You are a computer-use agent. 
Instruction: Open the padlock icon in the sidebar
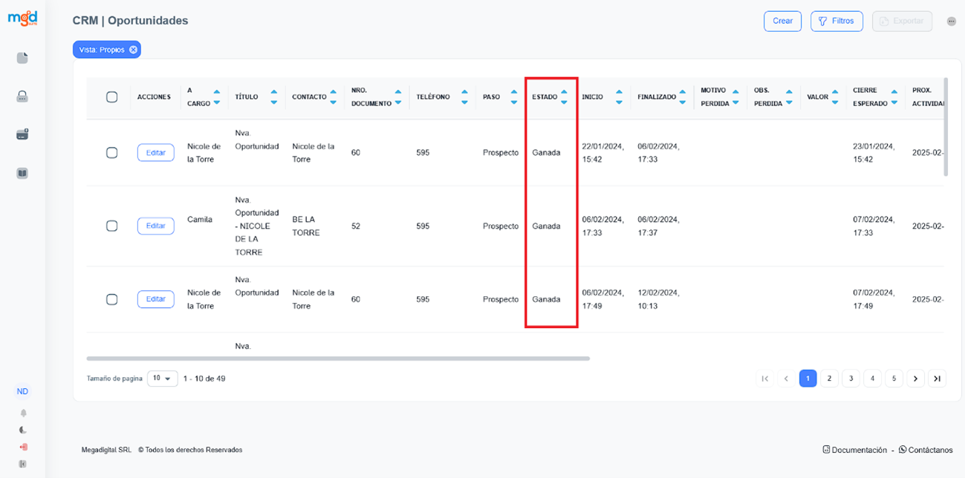point(22,96)
